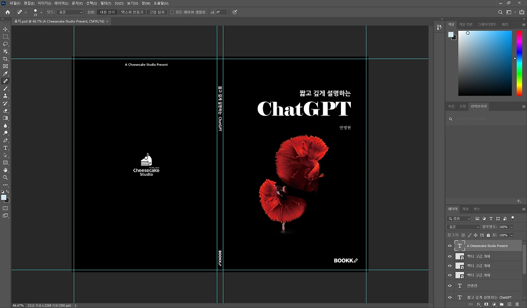Enable the 모든 레이어 샘플링 checkbox
This screenshot has height=308, width=527.
tap(172, 12)
